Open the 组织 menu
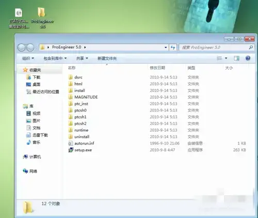Viewport: 258px width, 218px height. tap(28, 58)
